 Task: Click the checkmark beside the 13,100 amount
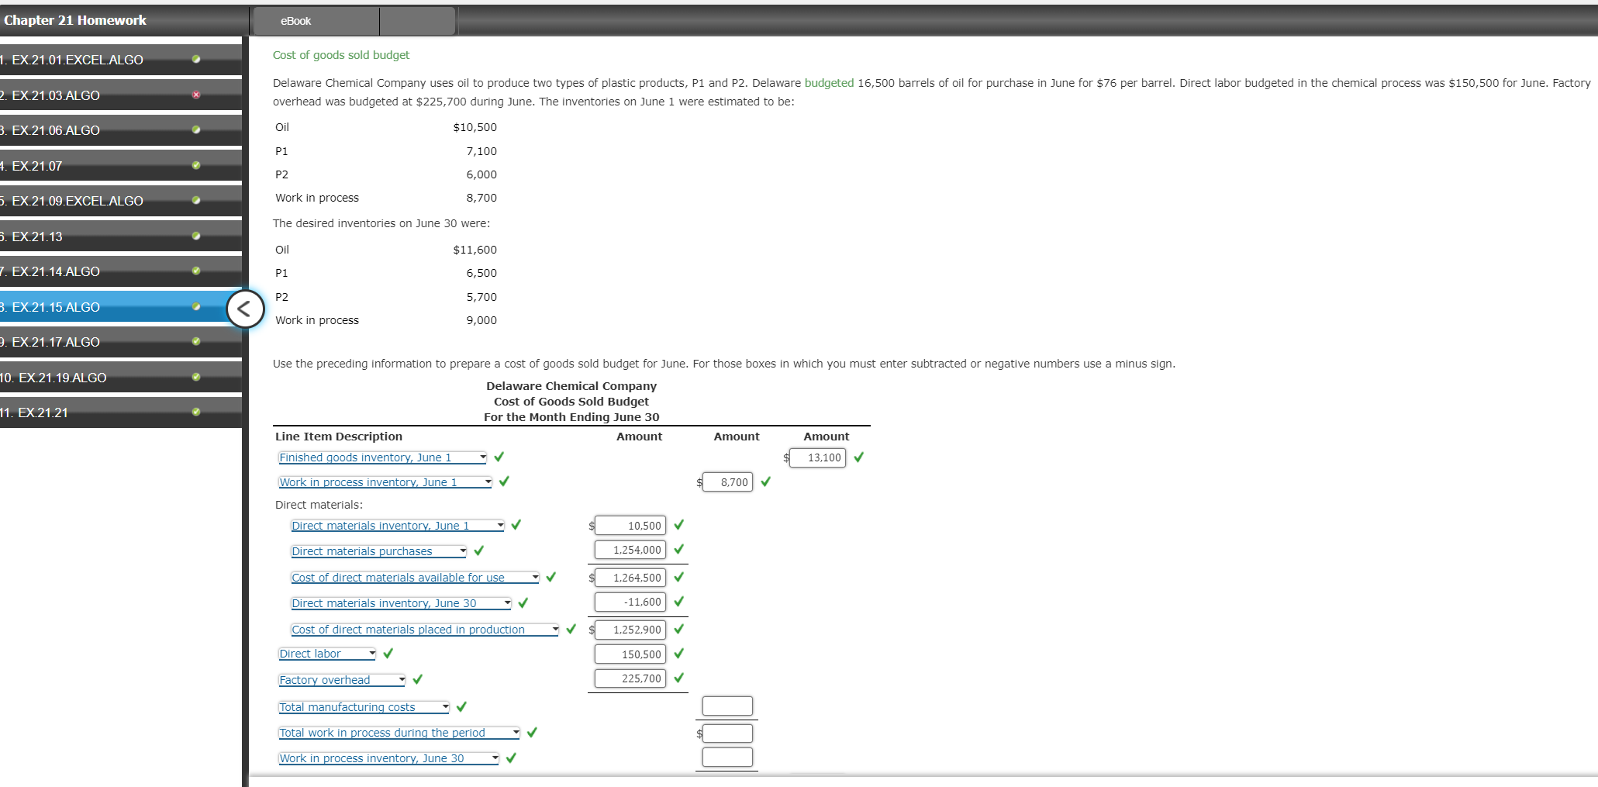tap(858, 457)
